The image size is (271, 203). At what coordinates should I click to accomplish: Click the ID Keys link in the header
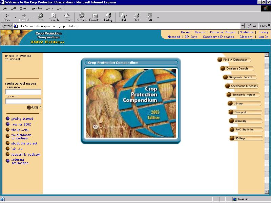[x=191, y=37]
